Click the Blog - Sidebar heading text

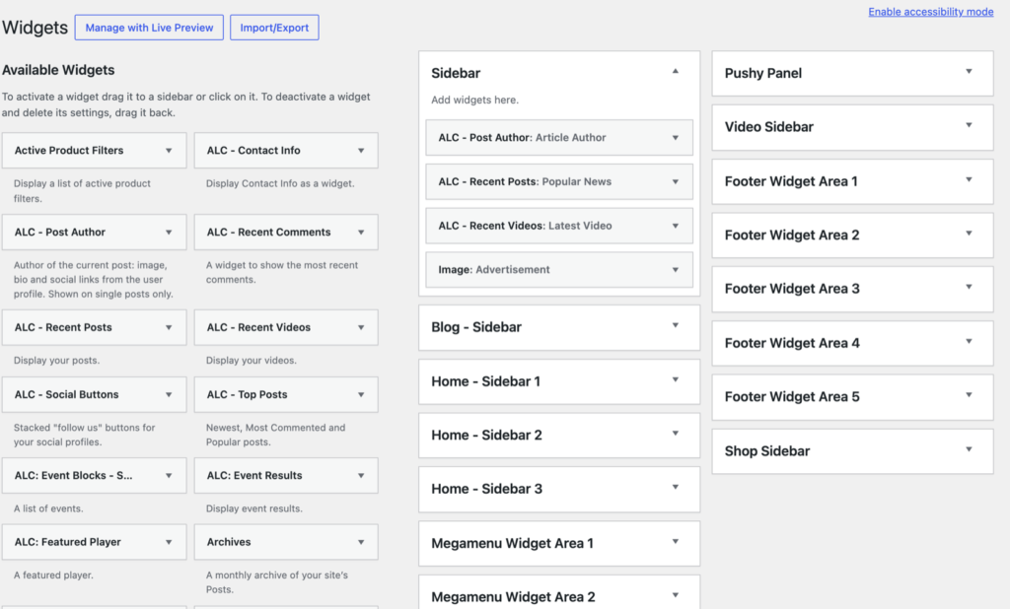pyautogui.click(x=476, y=327)
